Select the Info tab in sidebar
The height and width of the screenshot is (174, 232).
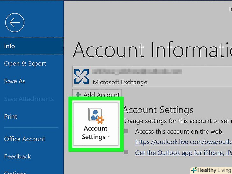(10, 46)
